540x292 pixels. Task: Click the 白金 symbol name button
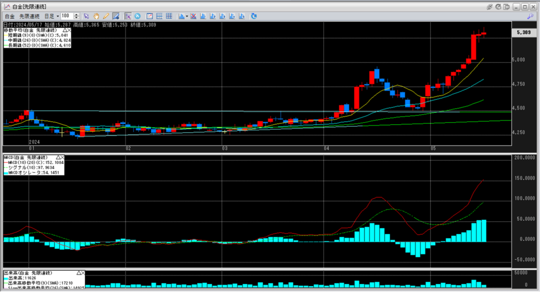9,16
